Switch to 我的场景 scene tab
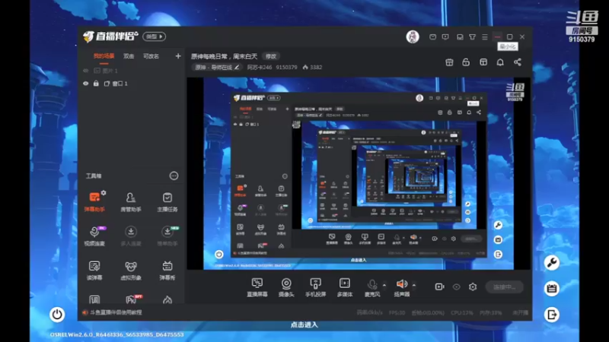This screenshot has width=609, height=342. [104, 56]
